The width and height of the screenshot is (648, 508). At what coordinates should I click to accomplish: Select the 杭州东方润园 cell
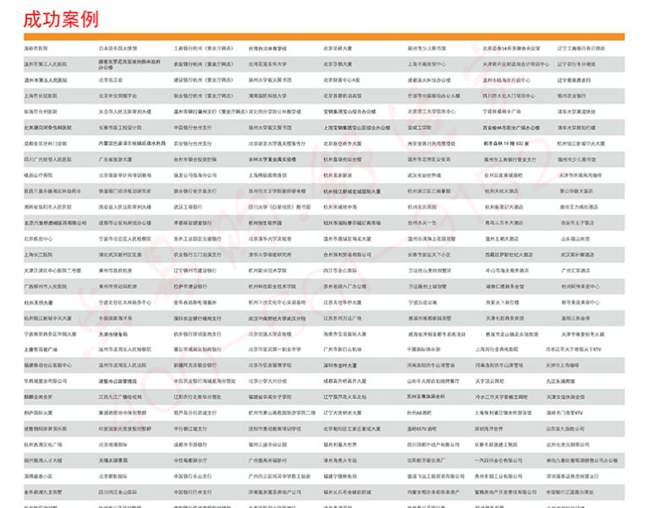(x=421, y=207)
